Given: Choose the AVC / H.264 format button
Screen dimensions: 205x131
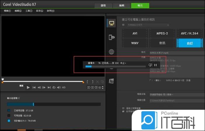Looking at the screenshot, I should 189,33.
